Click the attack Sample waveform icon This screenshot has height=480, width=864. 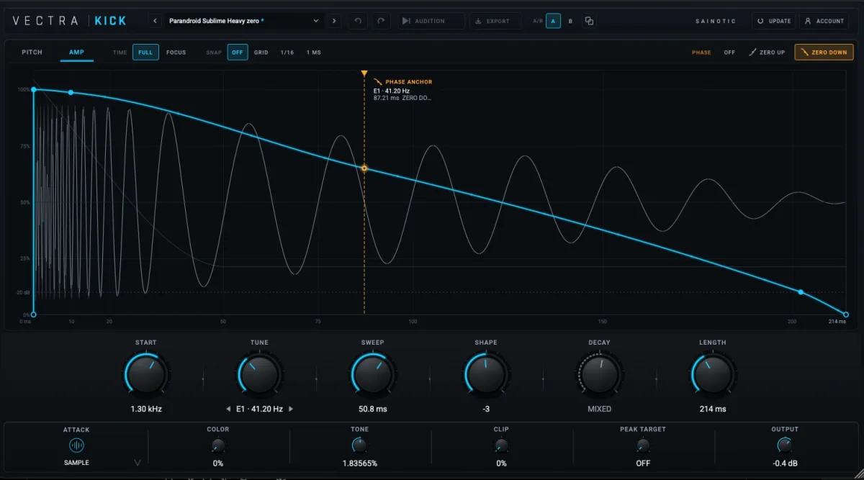coord(76,446)
